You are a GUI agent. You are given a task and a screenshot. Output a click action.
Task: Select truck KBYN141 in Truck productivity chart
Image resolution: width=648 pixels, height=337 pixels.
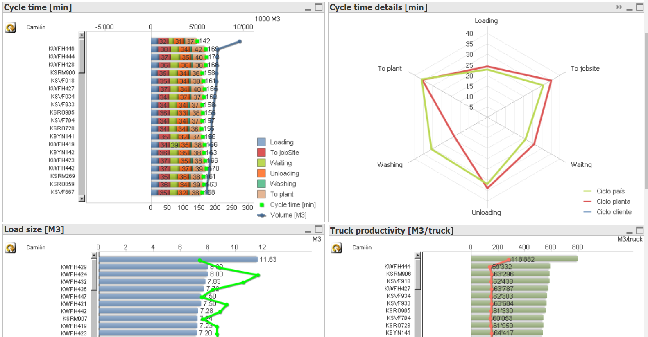coord(398,333)
